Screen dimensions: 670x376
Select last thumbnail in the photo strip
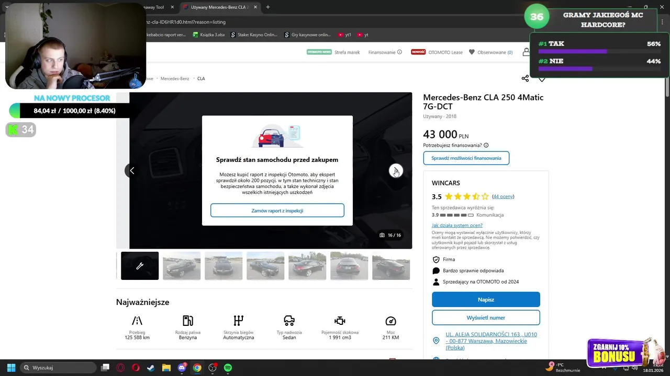(x=391, y=266)
